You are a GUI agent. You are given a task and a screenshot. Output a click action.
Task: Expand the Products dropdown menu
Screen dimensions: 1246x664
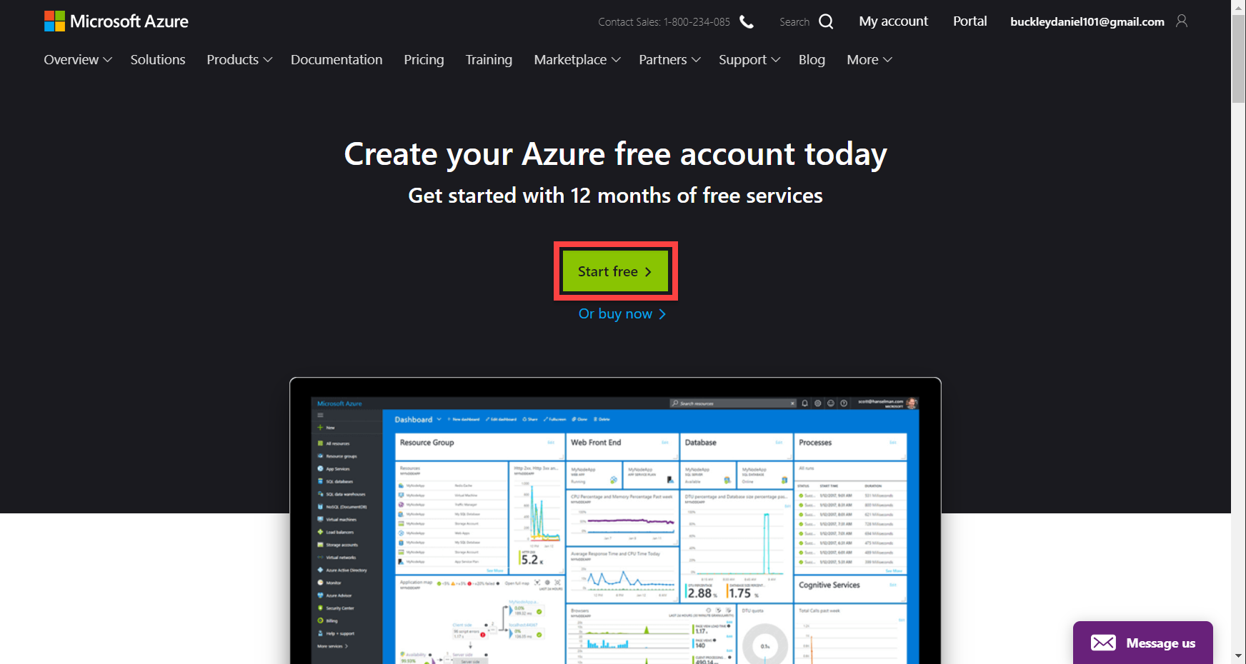pos(239,60)
